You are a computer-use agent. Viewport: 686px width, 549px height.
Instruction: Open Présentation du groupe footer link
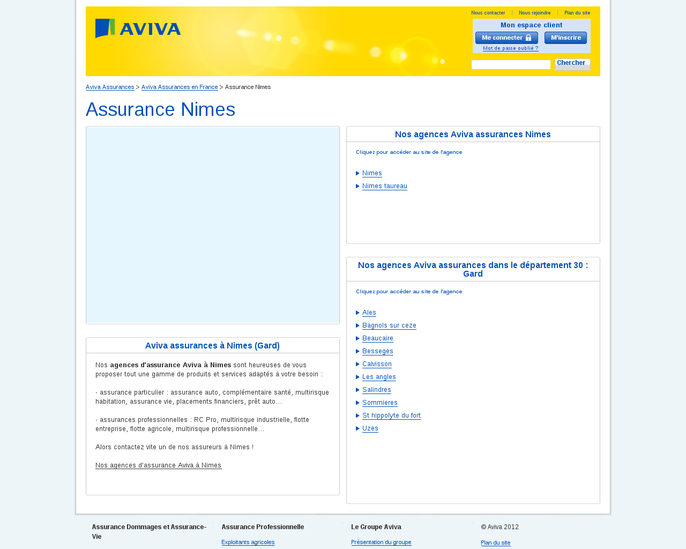click(381, 543)
